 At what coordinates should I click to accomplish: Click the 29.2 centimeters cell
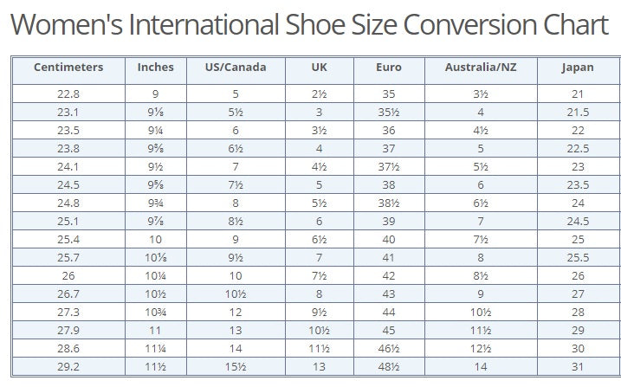68,366
